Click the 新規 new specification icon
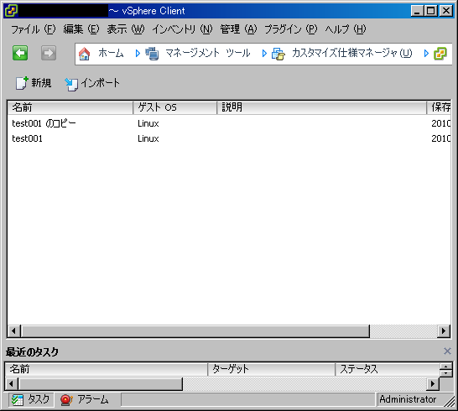The width and height of the screenshot is (458, 411). click(22, 83)
